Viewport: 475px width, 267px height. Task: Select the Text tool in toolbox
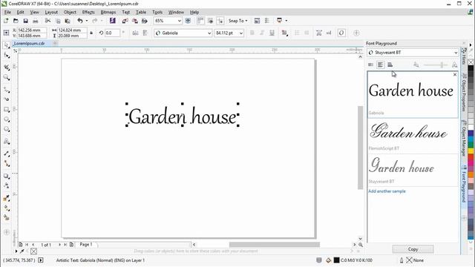[7, 142]
